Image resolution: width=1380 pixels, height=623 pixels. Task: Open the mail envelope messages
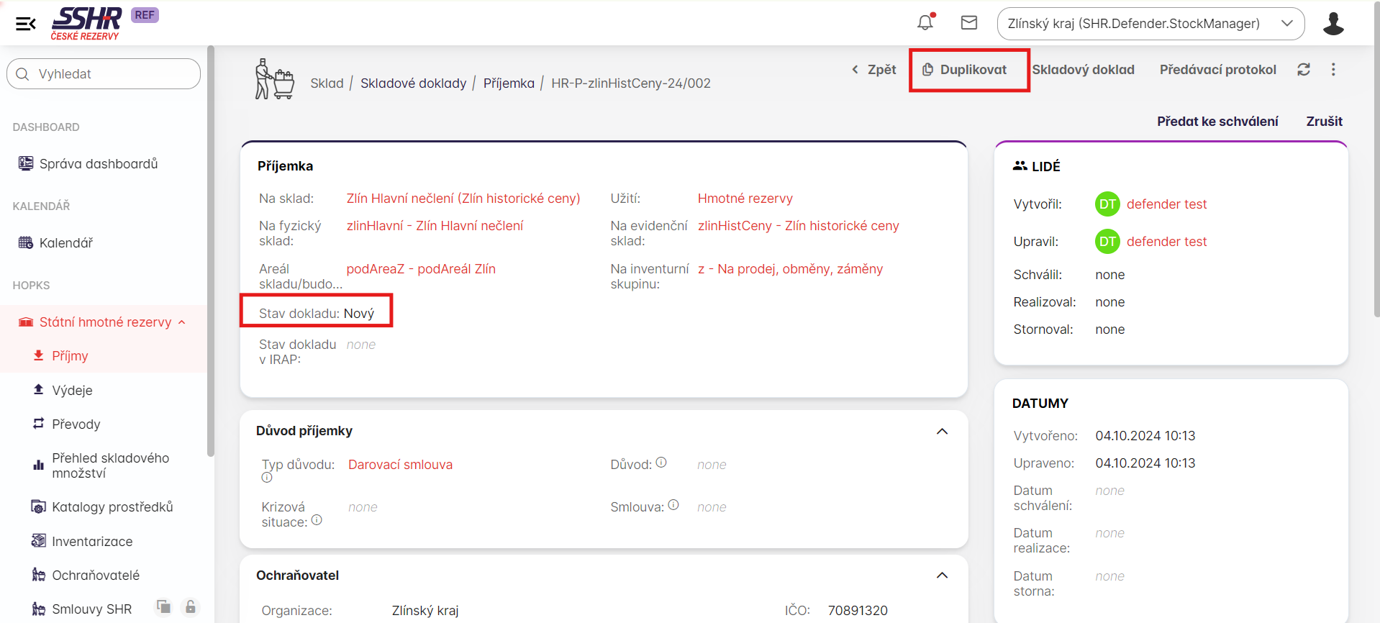click(969, 23)
